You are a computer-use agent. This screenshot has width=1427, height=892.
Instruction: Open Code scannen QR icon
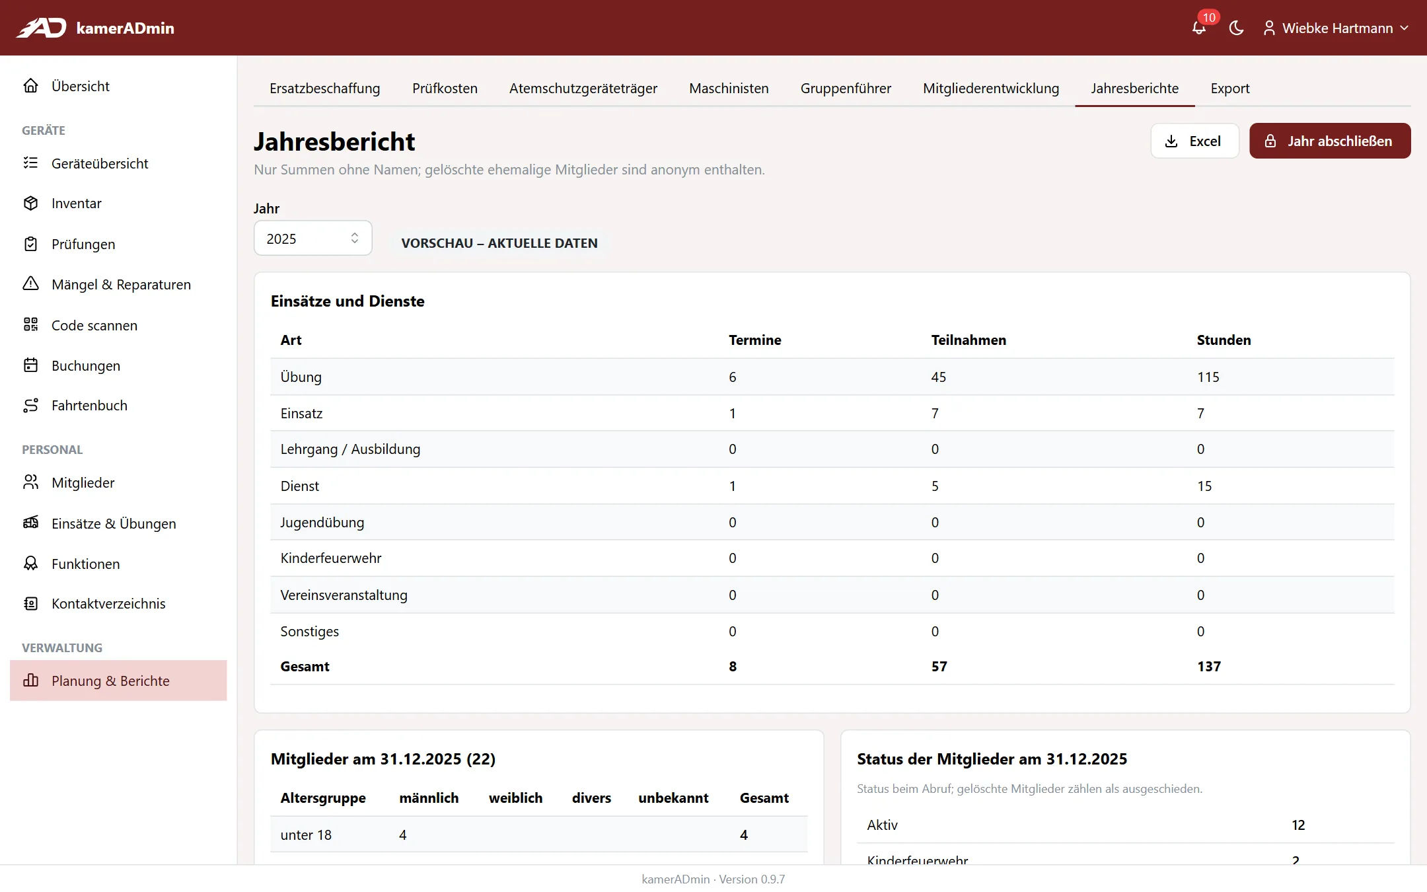[31, 325]
